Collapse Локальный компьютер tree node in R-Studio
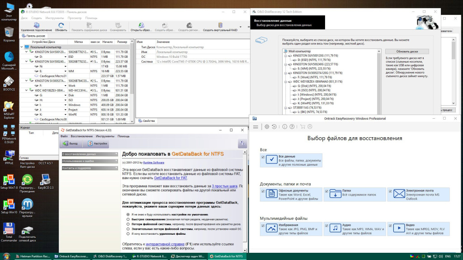Viewport: 463px width, 260px height. (x=22, y=47)
